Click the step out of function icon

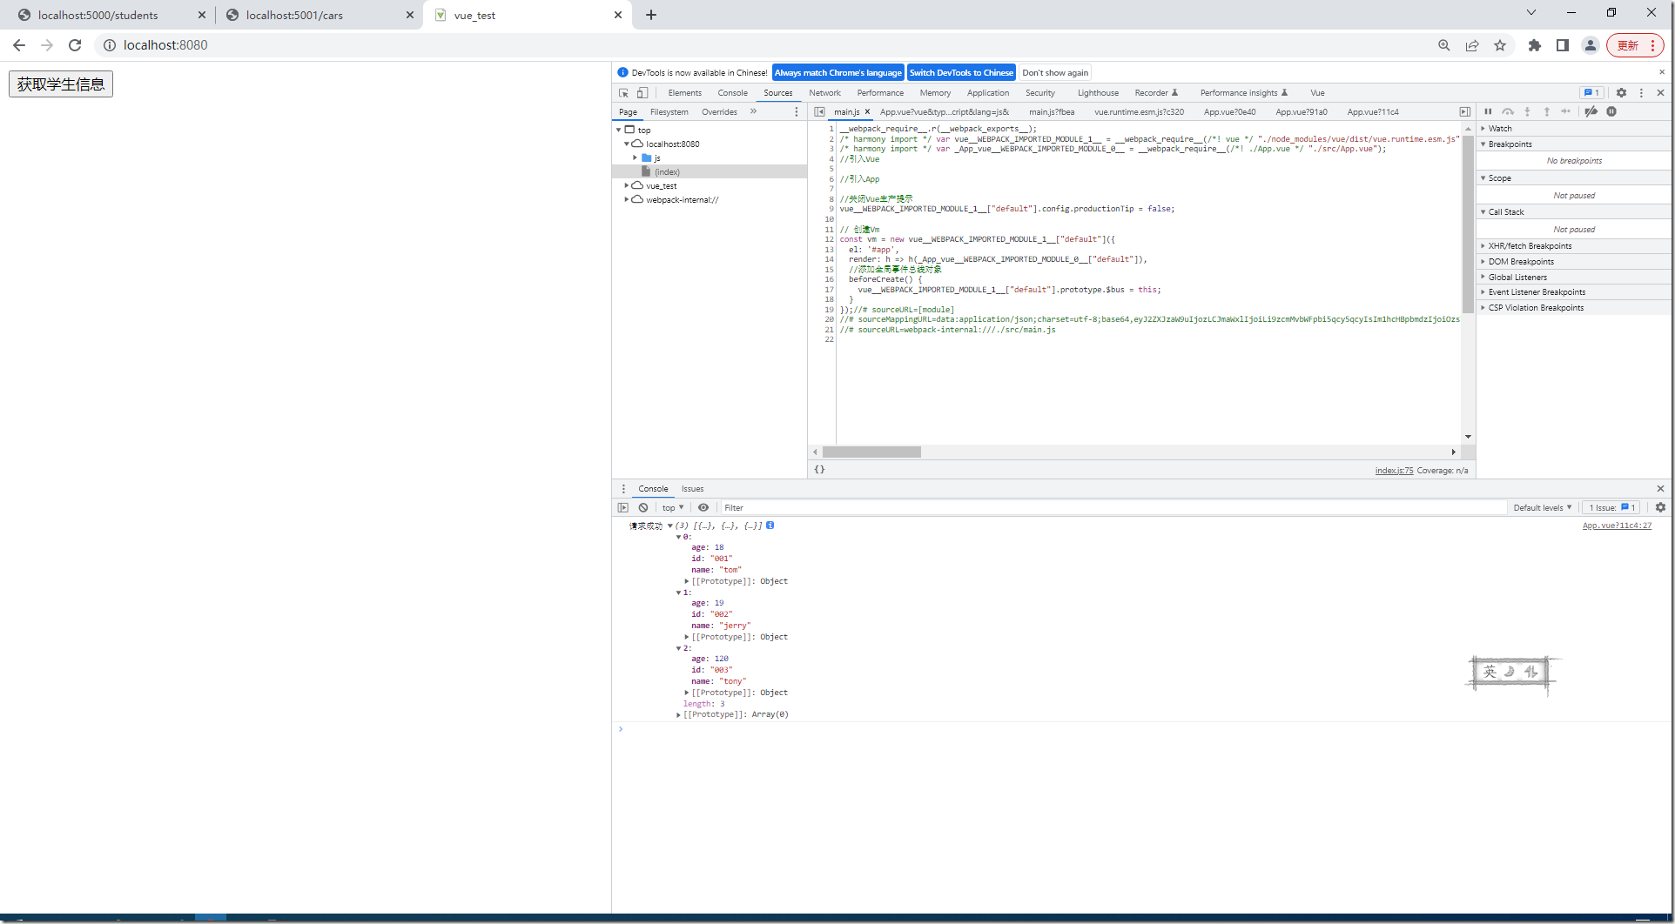coord(1546,111)
